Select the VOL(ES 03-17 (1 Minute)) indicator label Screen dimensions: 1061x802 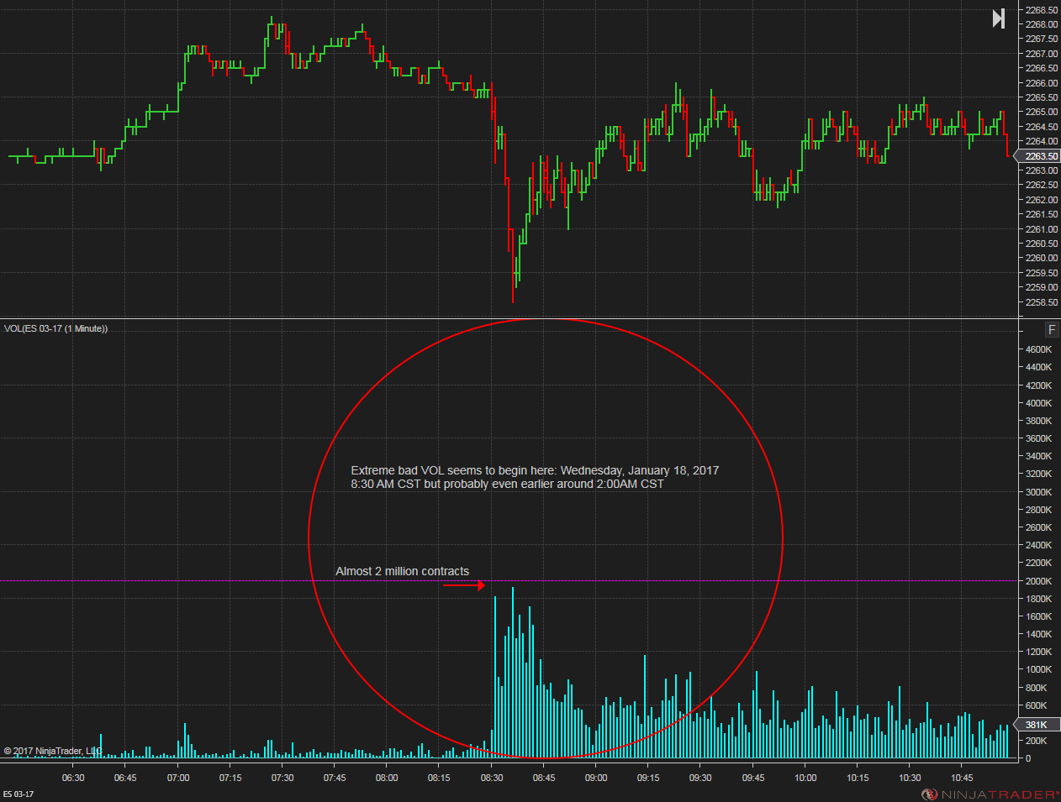[55, 328]
